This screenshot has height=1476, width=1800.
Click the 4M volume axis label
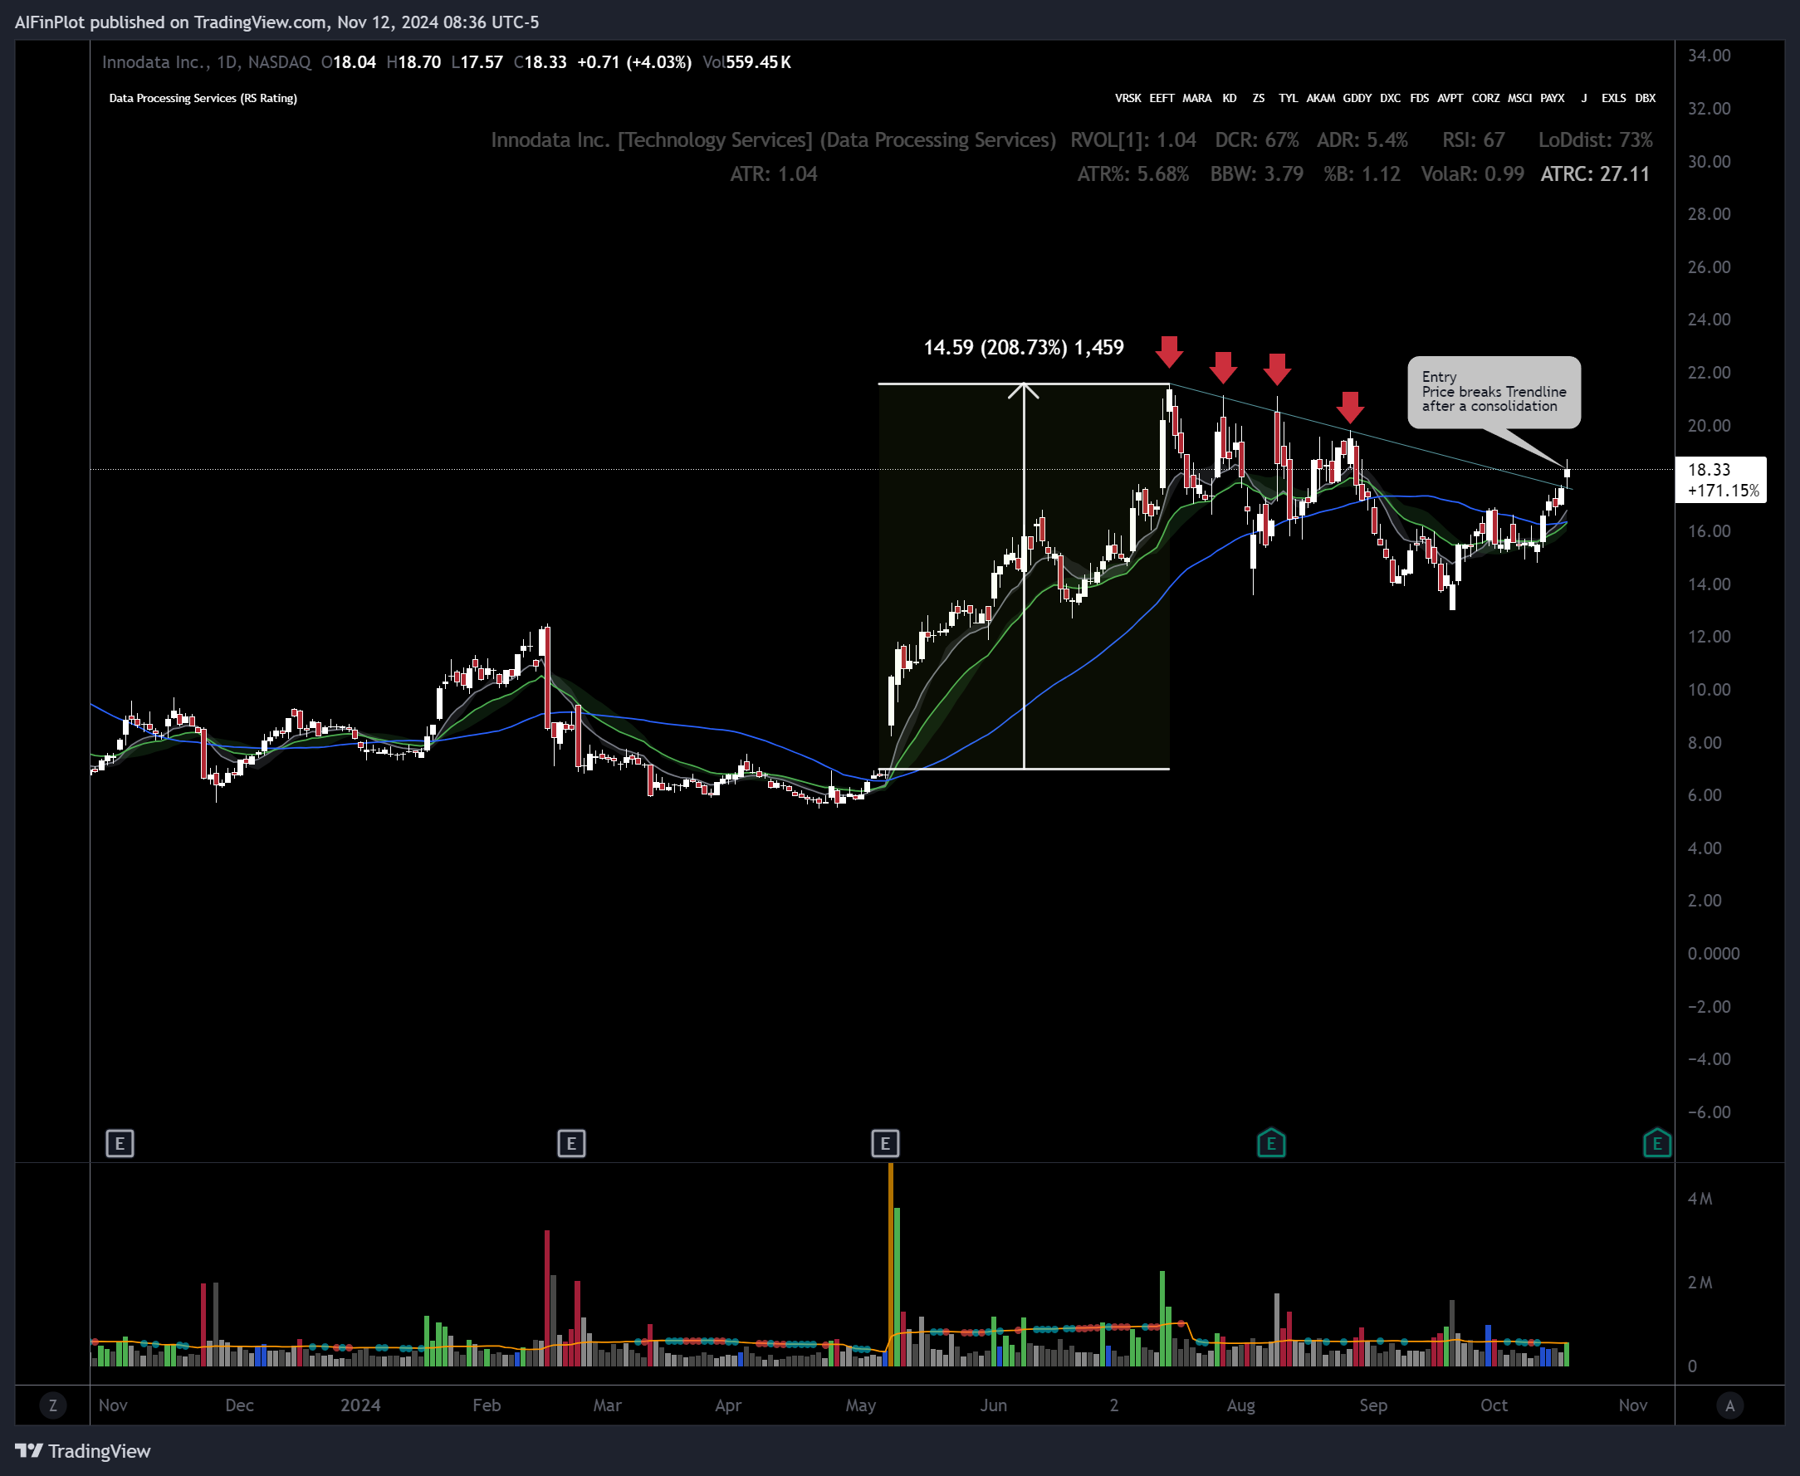1700,1198
